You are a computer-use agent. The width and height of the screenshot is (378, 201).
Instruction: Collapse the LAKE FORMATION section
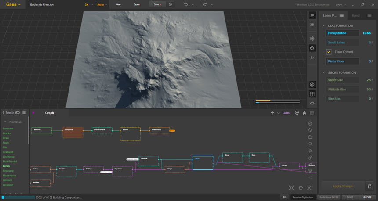(323, 25)
